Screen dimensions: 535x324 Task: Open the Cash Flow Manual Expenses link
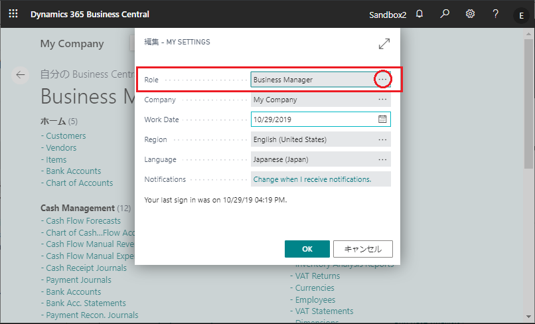pyautogui.click(x=90, y=256)
